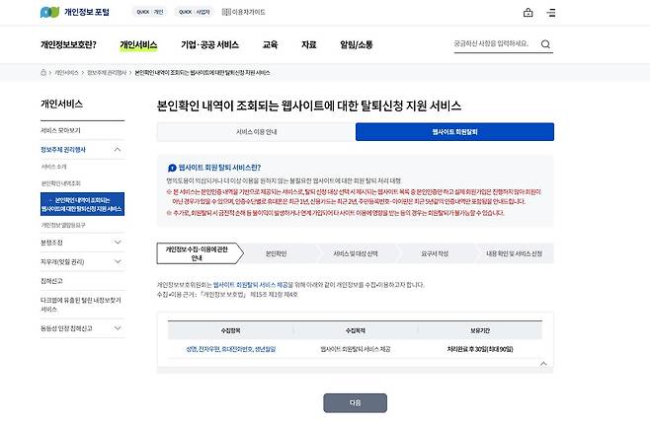
Task: Open the 기업·공공 서비스 top menu
Action: [209, 44]
